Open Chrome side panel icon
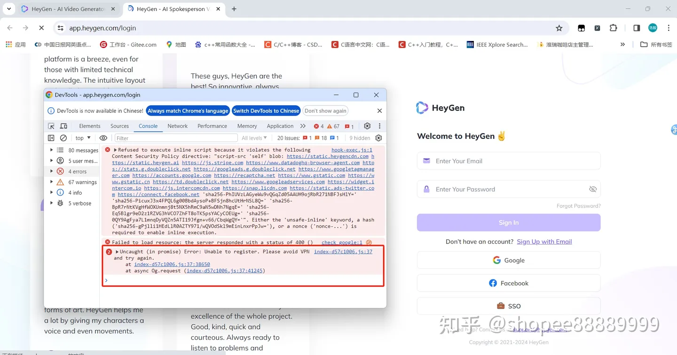Screen dimensions: 677x355 click(637, 28)
